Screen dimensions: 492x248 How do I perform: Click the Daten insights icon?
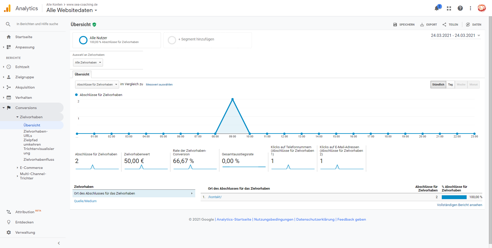tap(468, 25)
